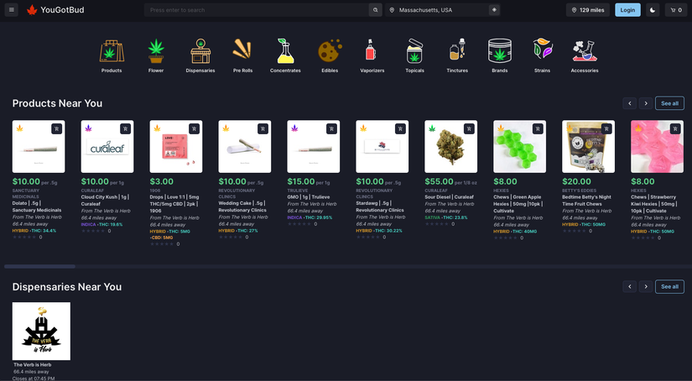Open the hamburger menu

click(13, 10)
